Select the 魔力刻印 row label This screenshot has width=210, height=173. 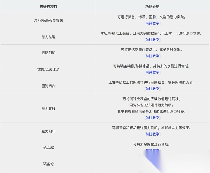pyautogui.click(x=48, y=131)
